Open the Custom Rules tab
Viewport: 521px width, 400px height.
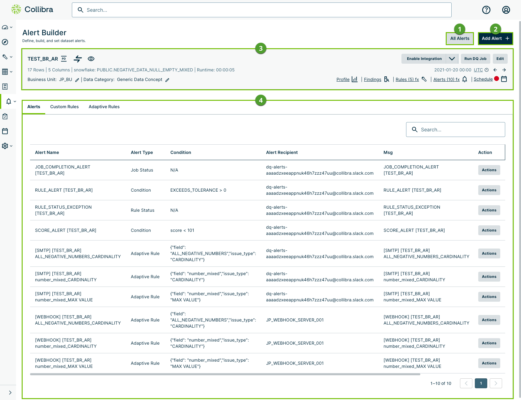(x=64, y=107)
